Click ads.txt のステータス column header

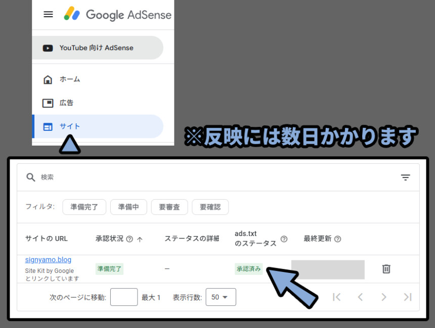(x=255, y=239)
